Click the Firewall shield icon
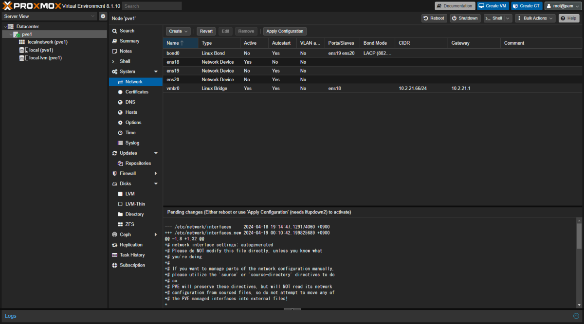 (115, 174)
